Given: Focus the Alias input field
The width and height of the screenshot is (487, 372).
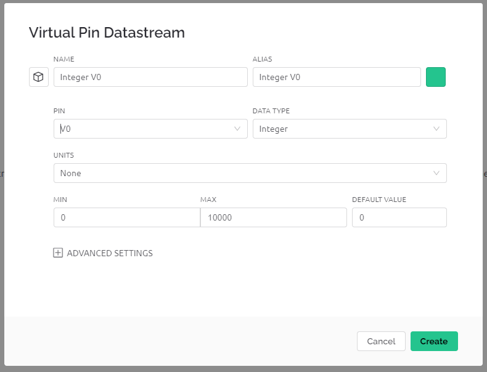Looking at the screenshot, I should coord(337,77).
